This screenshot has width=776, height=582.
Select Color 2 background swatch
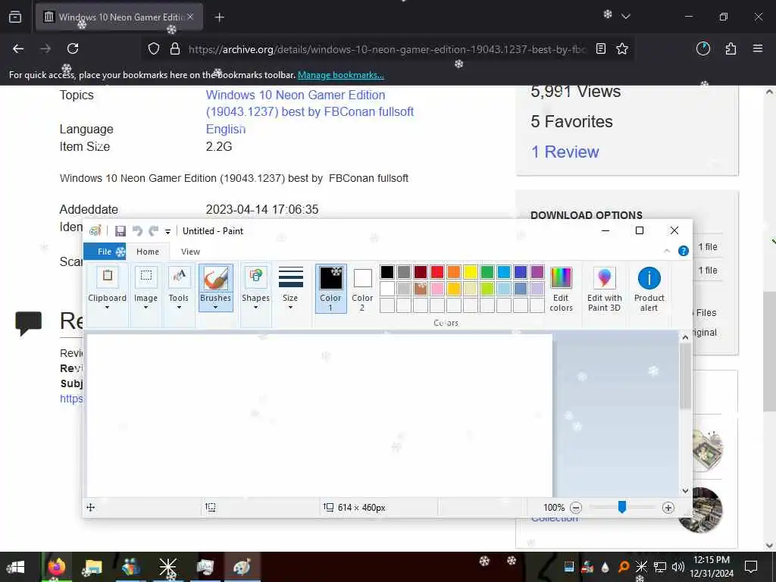(362, 288)
